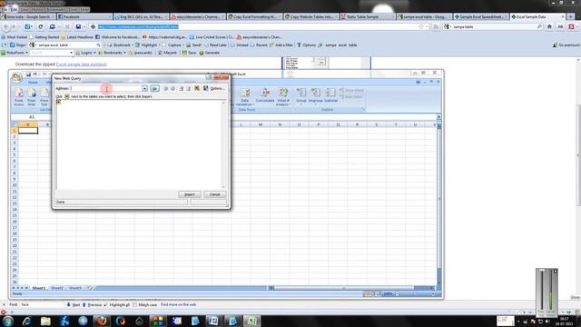Image resolution: width=581 pixels, height=327 pixels.
Task: Click Back arrow icon in Web Query dialog
Action: (165, 89)
